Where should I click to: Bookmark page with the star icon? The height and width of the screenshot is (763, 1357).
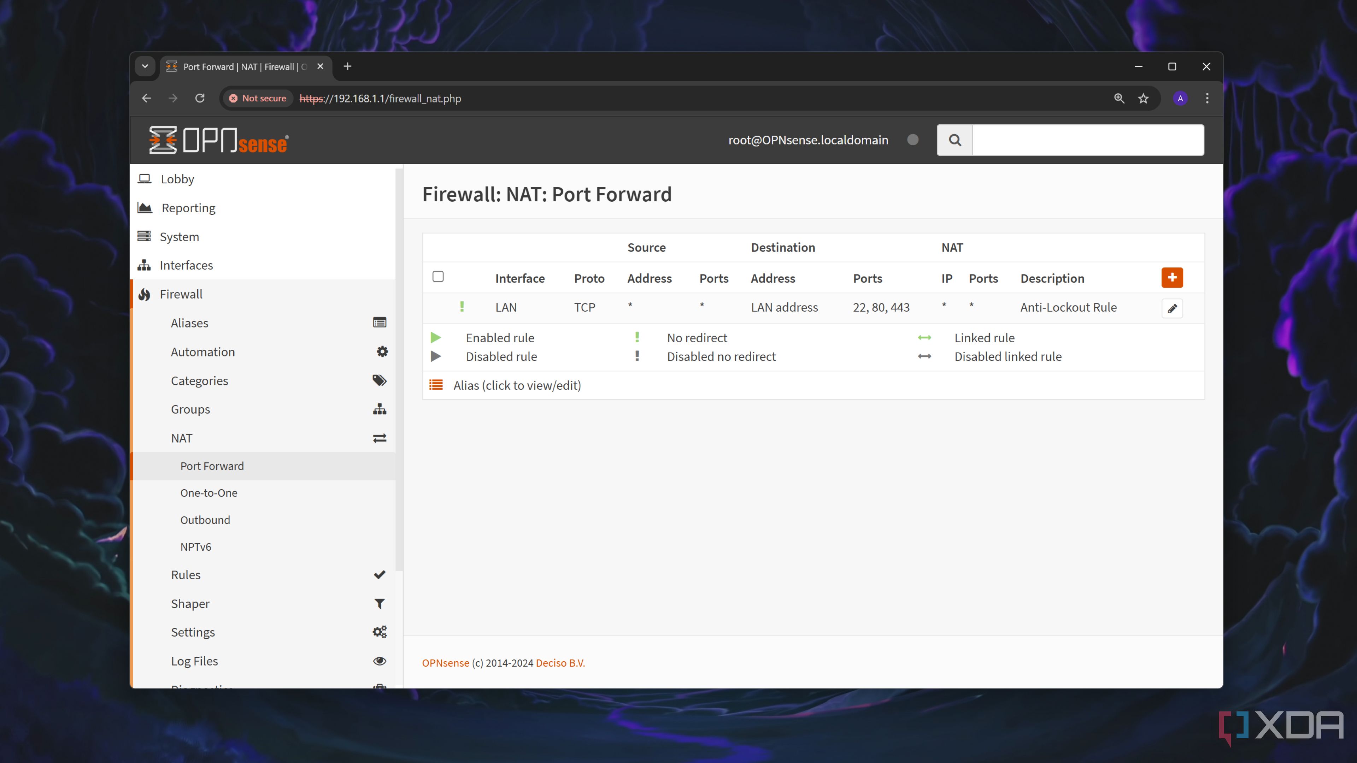point(1143,99)
